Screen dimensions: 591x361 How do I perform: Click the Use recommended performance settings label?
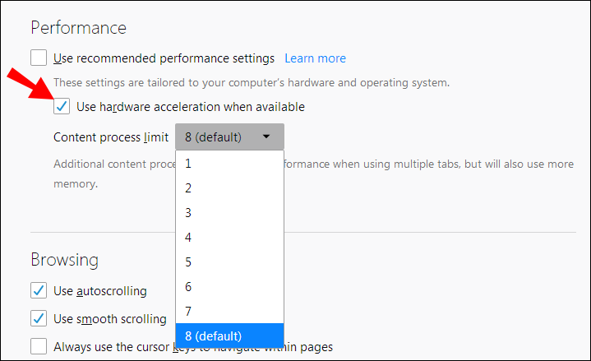(x=164, y=58)
